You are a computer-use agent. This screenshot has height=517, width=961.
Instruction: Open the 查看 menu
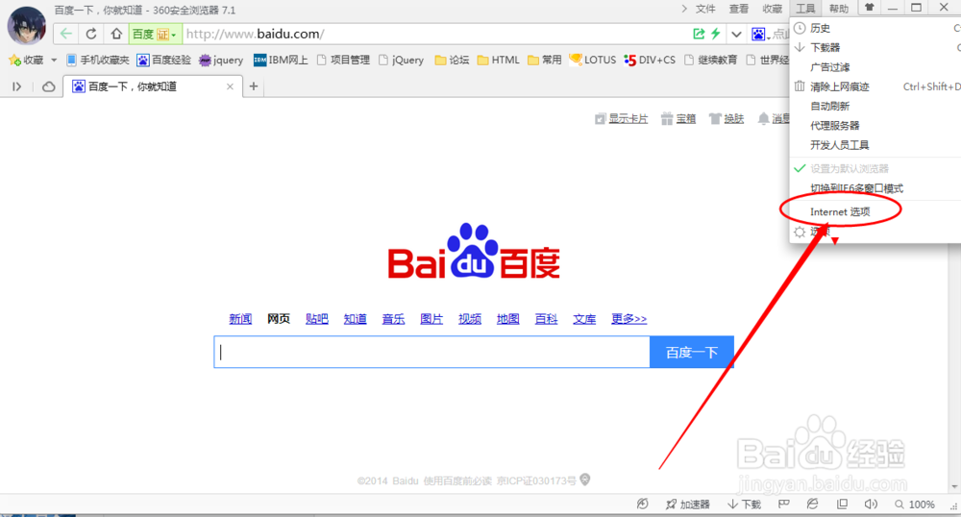tap(738, 9)
